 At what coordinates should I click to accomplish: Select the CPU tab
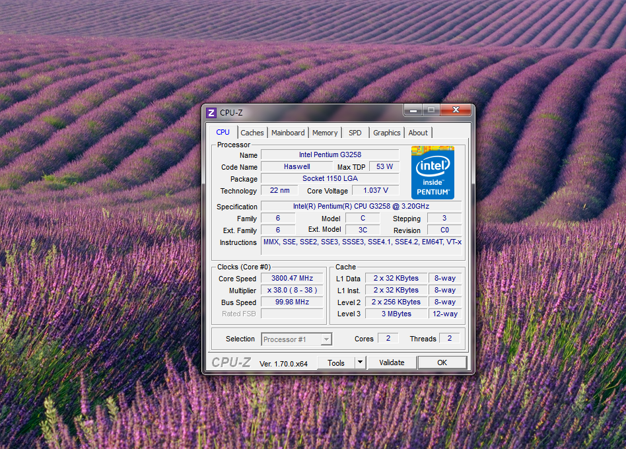coord(223,132)
